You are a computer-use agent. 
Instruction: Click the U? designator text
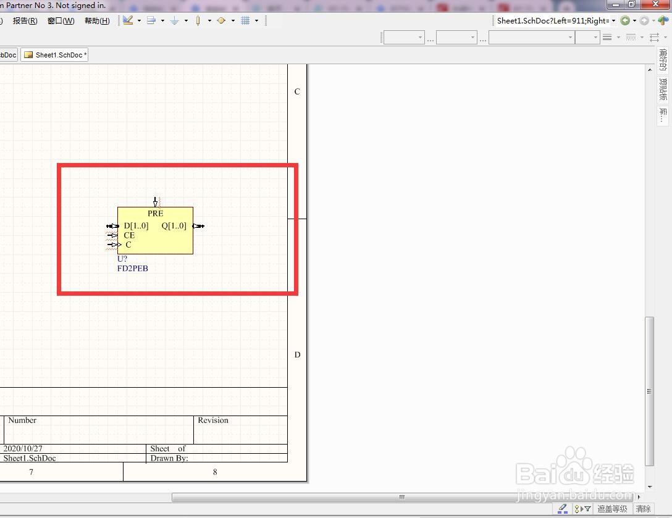(122, 259)
